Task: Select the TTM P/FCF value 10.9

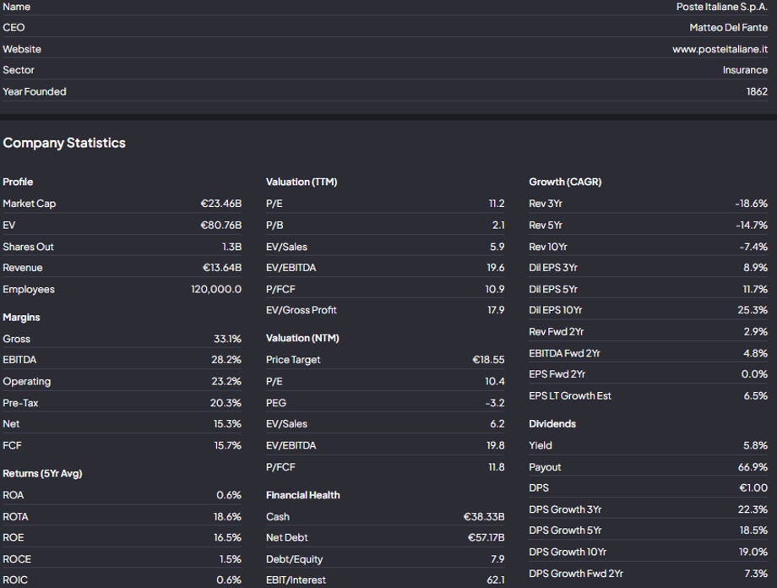Action: pyautogui.click(x=495, y=289)
